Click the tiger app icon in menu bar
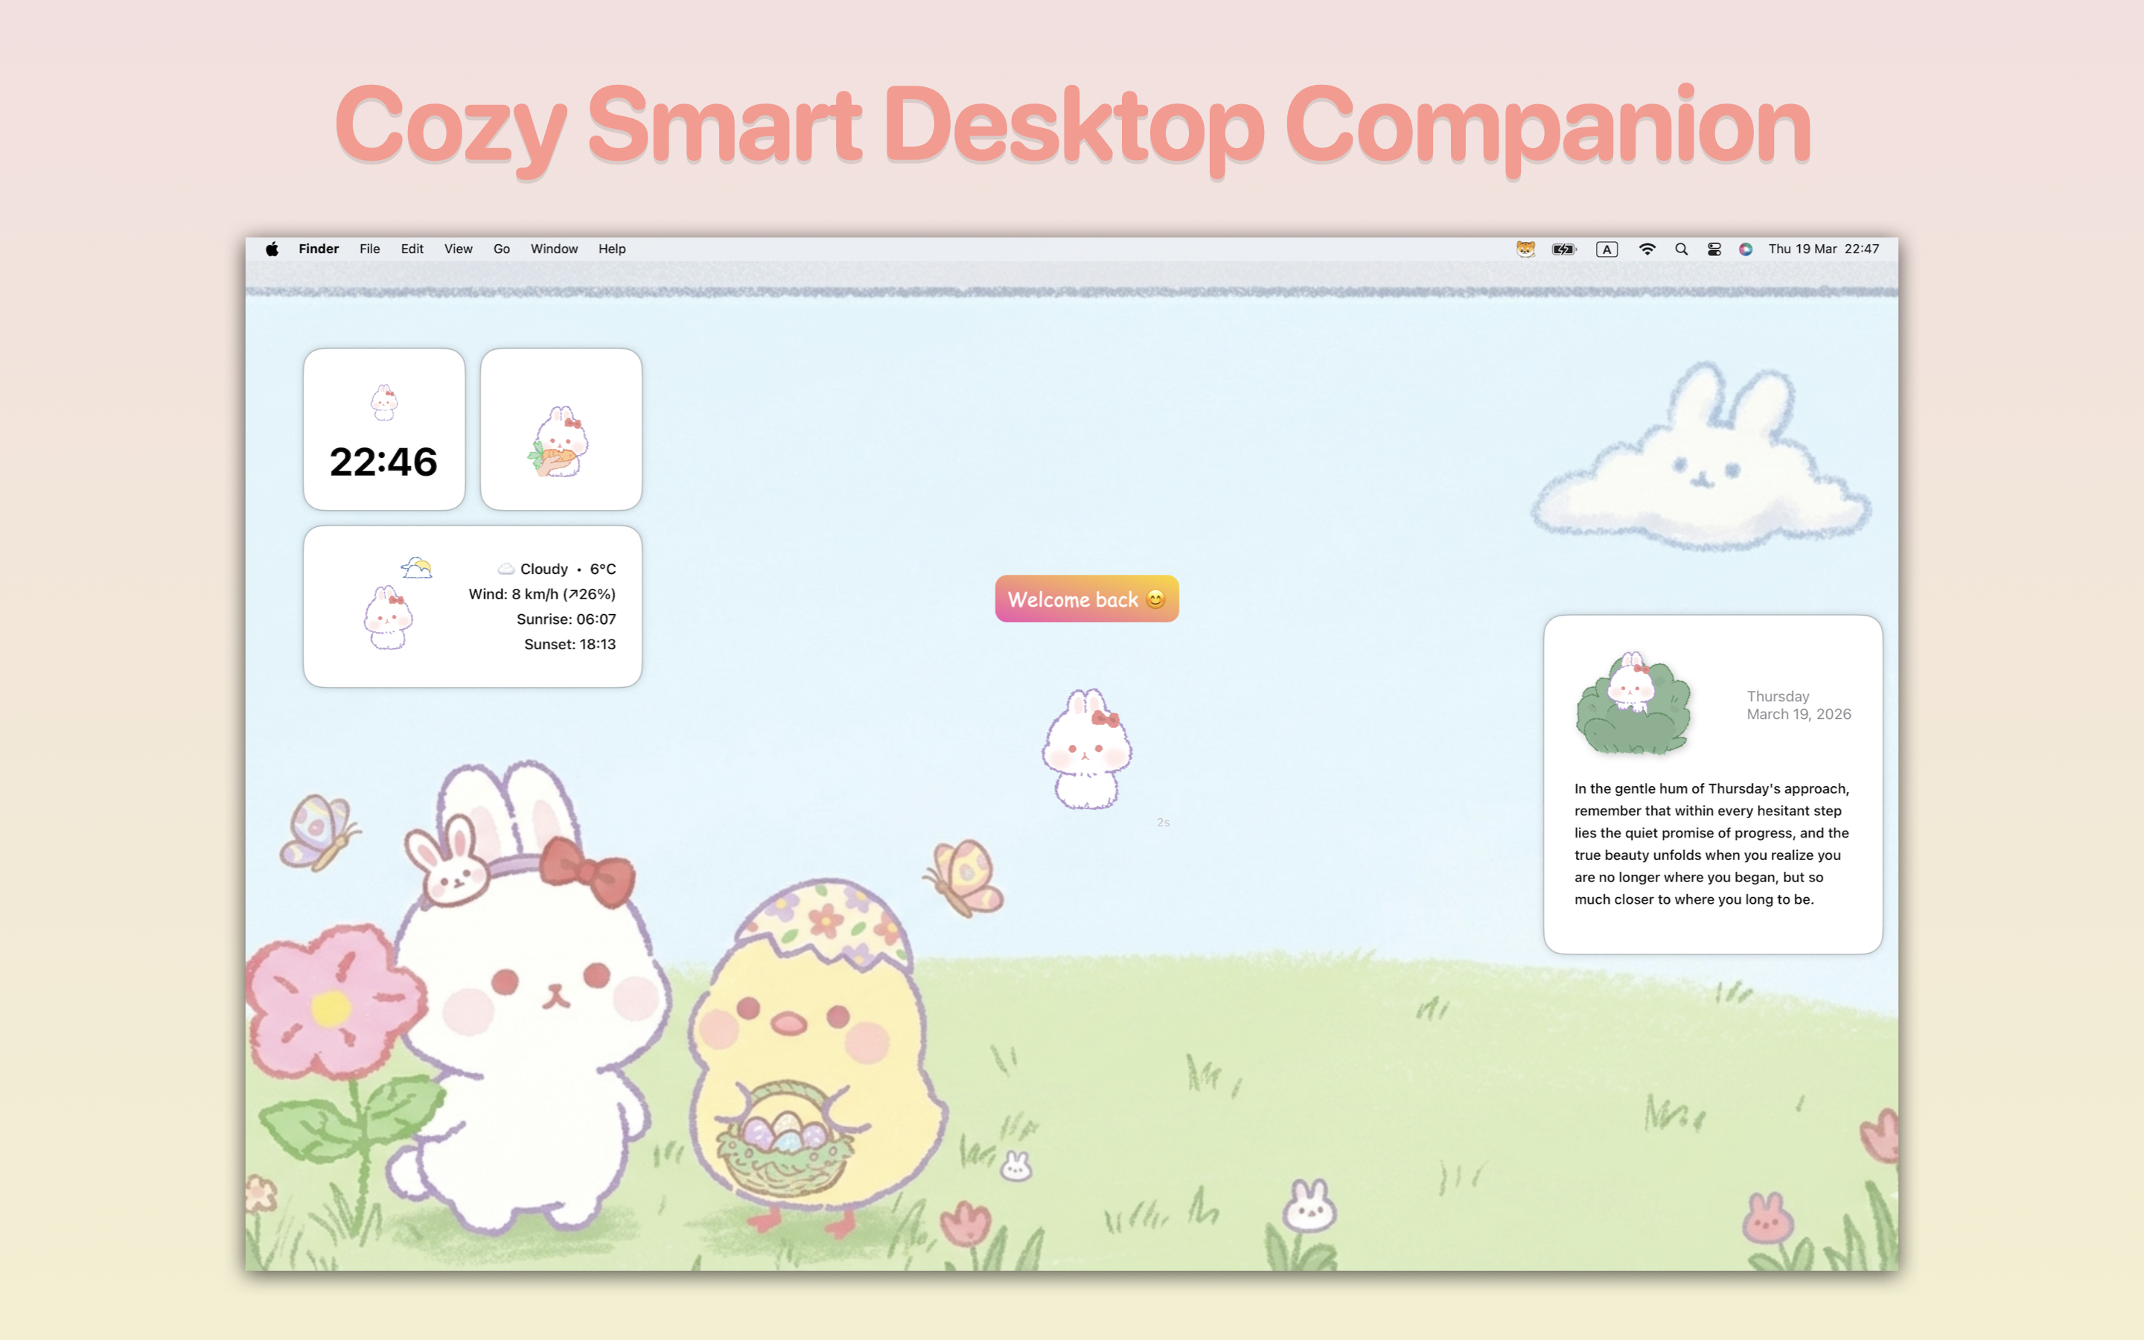 coord(1525,249)
